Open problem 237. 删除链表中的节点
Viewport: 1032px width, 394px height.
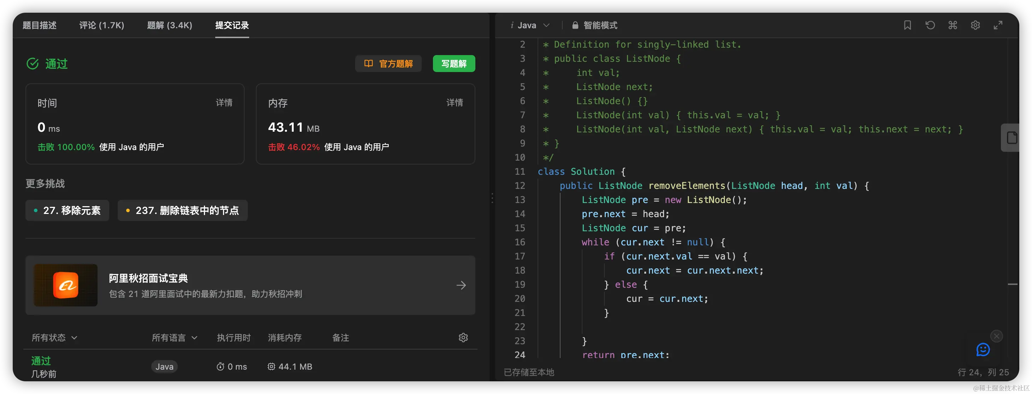[x=182, y=210]
